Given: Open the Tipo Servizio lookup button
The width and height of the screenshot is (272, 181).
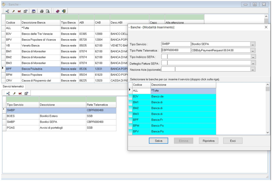Looking at the screenshot, I should pyautogui.click(x=253, y=44).
